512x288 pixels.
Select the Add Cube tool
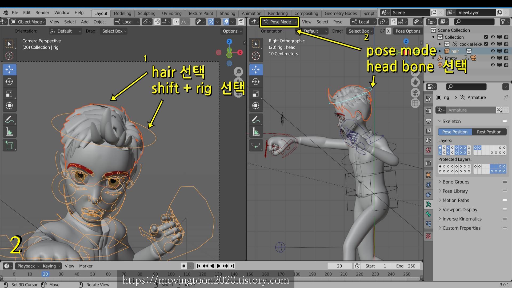click(9, 146)
